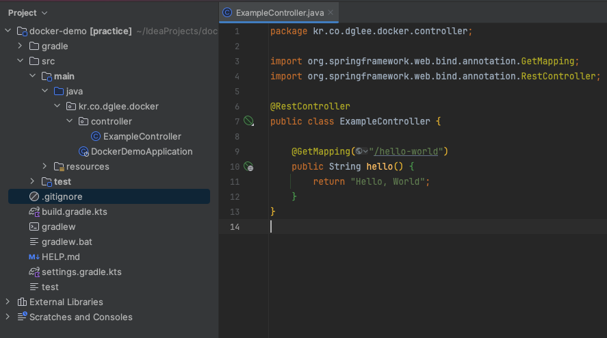Click the controller package icon
Screen dimensions: 607x338
[x=83, y=122]
